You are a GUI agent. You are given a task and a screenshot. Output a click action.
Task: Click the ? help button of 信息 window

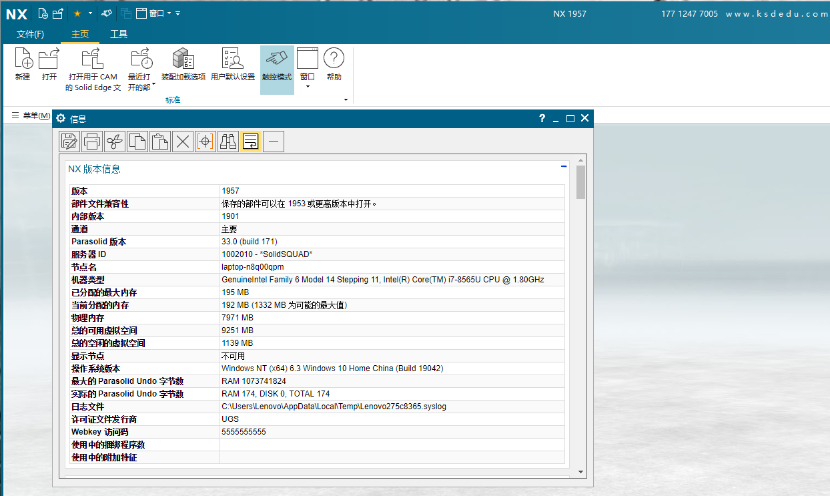click(x=542, y=118)
